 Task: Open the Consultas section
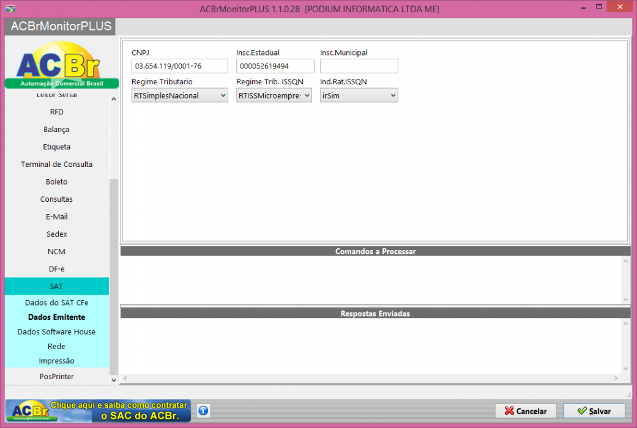coord(57,199)
